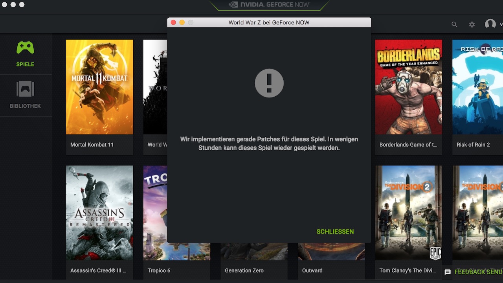Click the feedback chat bubble icon

[x=448, y=272]
